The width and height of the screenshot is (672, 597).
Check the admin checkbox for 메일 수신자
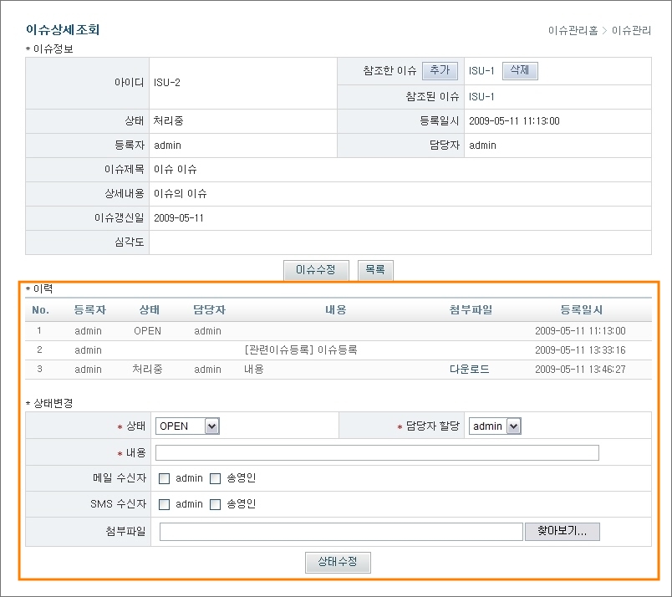164,478
